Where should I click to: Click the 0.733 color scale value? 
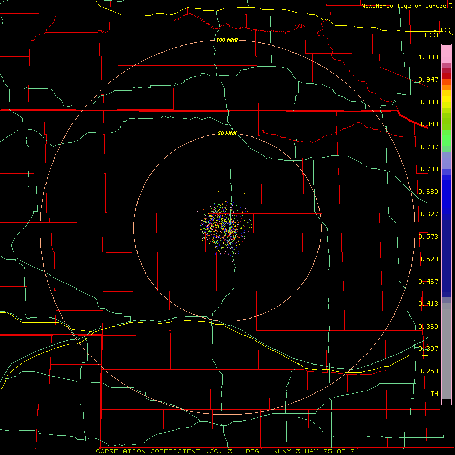(x=428, y=169)
